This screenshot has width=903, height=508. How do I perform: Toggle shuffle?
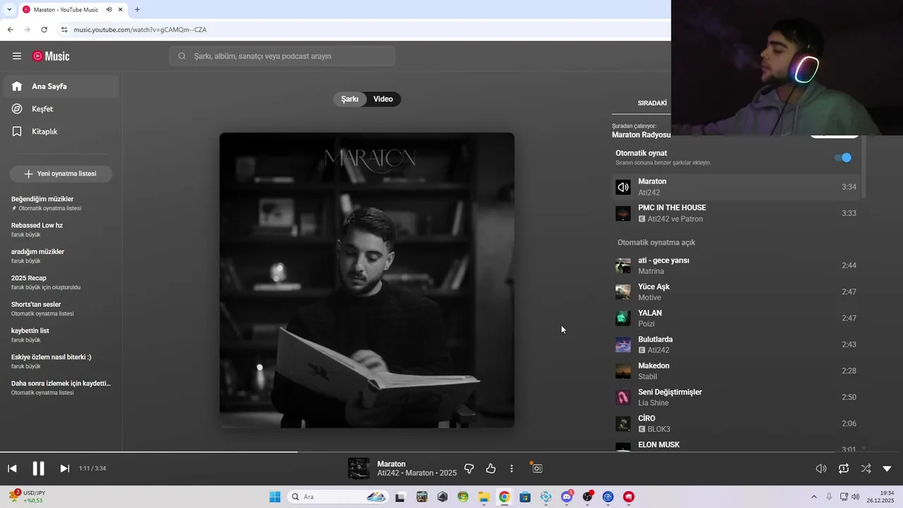pos(866,468)
